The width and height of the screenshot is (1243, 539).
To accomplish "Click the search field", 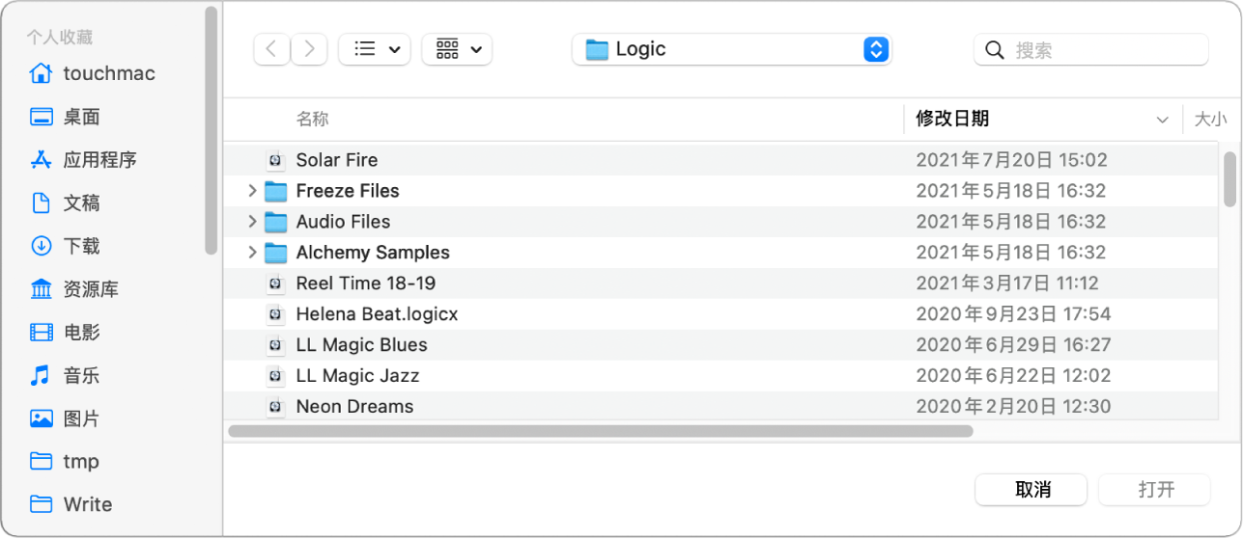I will pos(1101,50).
